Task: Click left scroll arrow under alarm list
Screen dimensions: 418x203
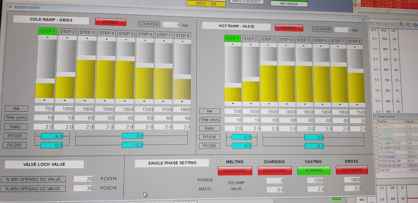Action: click(x=355, y=10)
